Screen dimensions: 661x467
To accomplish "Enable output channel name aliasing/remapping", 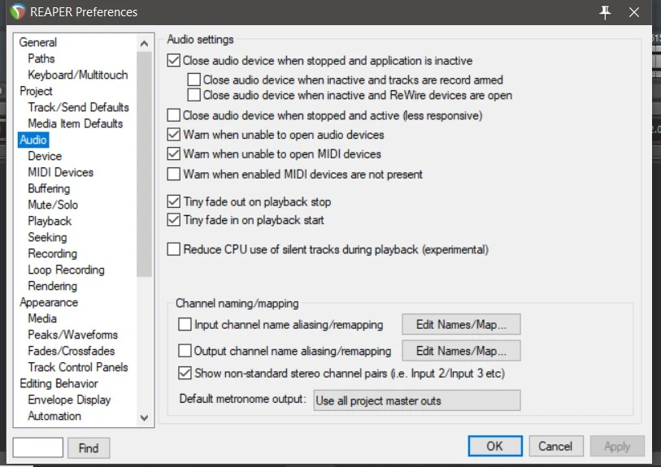I will point(185,350).
